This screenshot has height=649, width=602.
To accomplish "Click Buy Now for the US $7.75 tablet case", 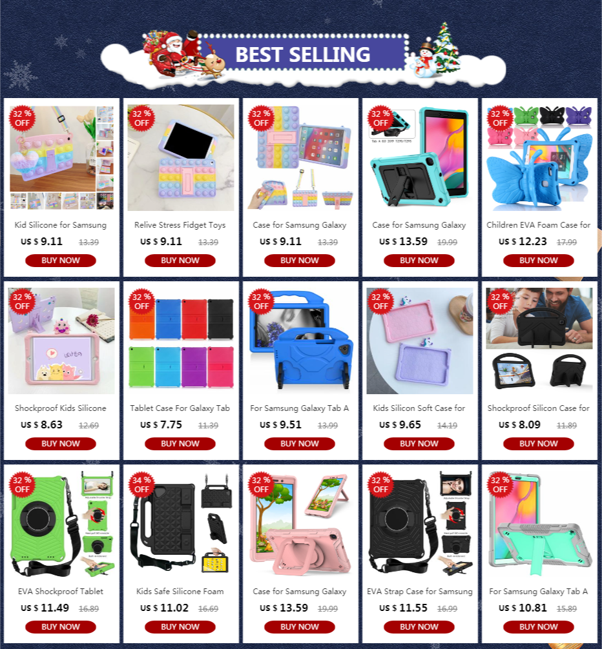I will (180, 444).
